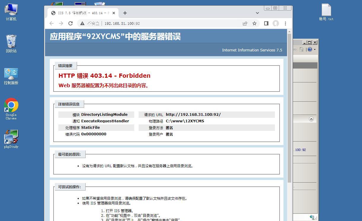
Task: Launch the Google Chrome desktop shortcut
Action: click(x=11, y=109)
